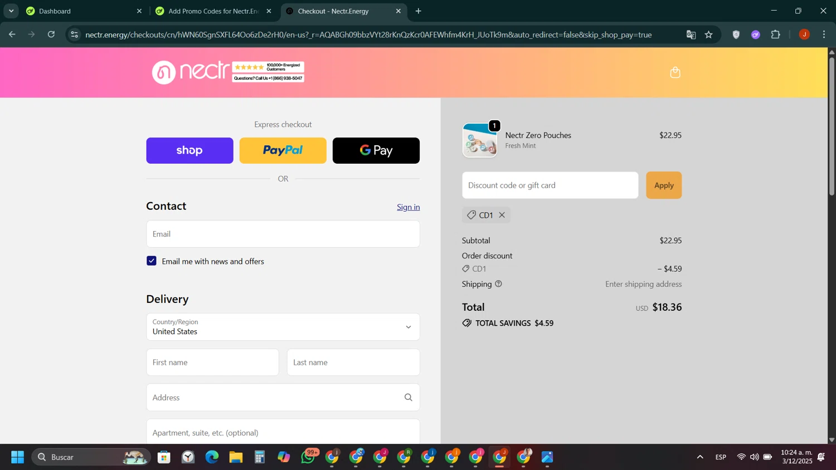Image resolution: width=836 pixels, height=470 pixels.
Task: Switch to Add Promo Codes for Nectr tab
Action: (x=213, y=11)
